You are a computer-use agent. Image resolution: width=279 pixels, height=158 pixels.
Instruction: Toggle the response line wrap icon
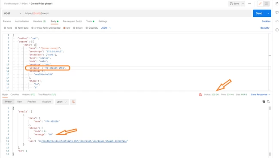[x=73, y=102]
